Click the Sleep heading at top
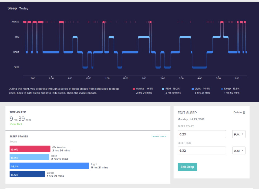The image size is (259, 189). [x=12, y=8]
